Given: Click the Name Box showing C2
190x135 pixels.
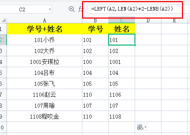Looking at the screenshot, I should tap(26, 9).
